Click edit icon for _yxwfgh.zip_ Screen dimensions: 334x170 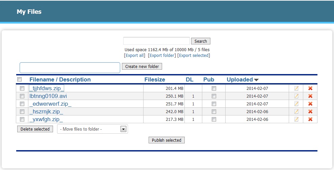pyautogui.click(x=297, y=119)
